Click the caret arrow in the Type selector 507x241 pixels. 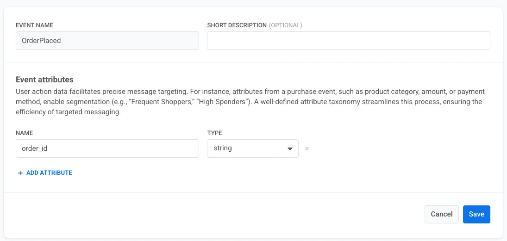pos(290,148)
